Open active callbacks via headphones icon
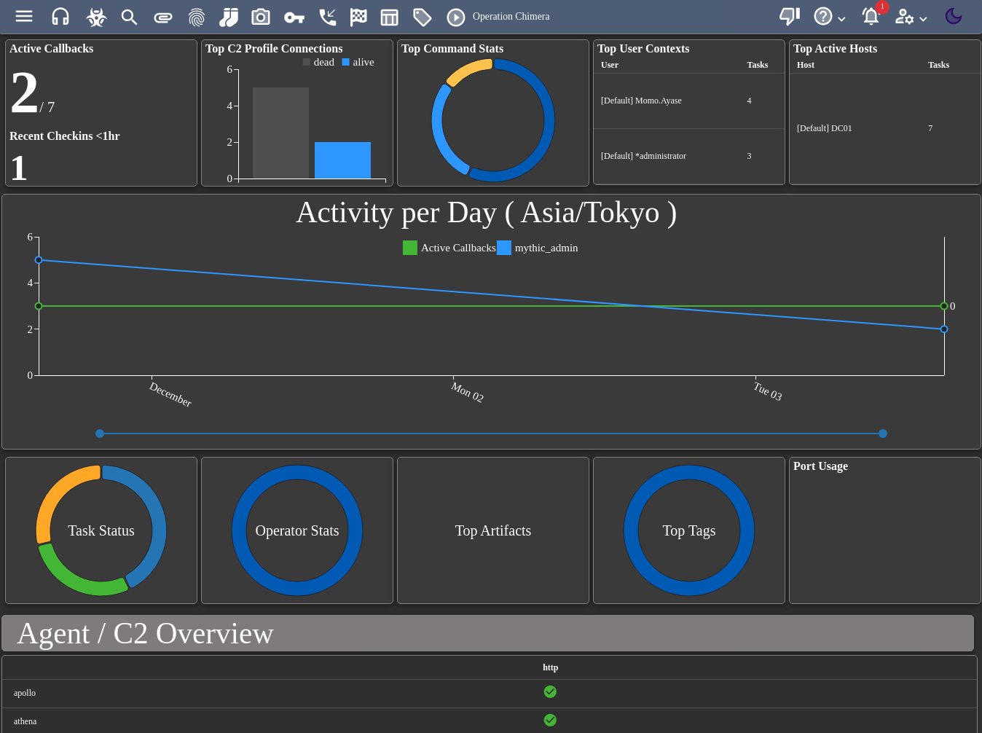 [x=60, y=16]
